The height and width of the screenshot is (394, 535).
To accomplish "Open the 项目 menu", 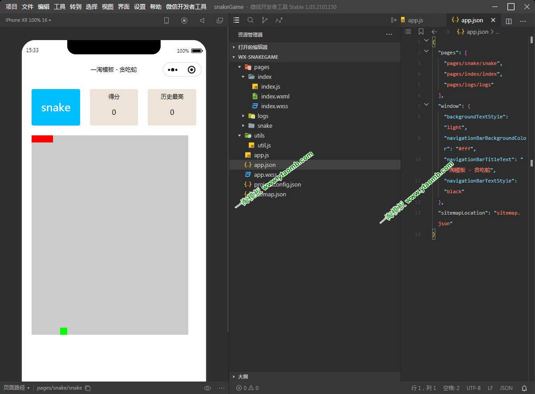I will coord(12,7).
